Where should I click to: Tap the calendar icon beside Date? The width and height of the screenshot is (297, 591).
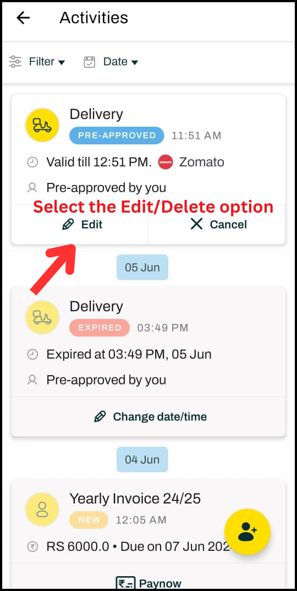pyautogui.click(x=90, y=62)
